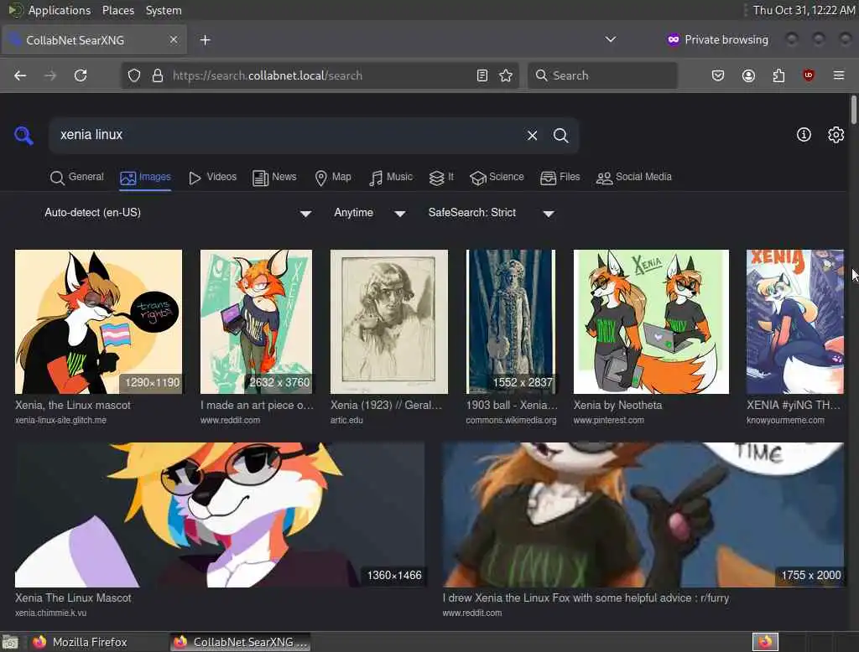
Task: Click the xenia linux search field
Action: [288, 135]
